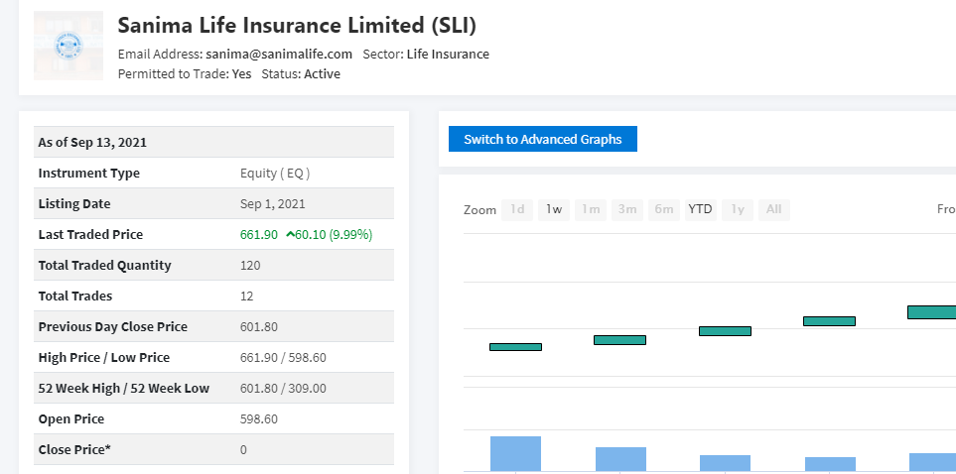This screenshot has width=956, height=474.
Task: Click the change value 60.10 (9.99%)
Action: pos(334,235)
